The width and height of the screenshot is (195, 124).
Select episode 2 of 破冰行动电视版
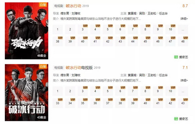click(70, 91)
